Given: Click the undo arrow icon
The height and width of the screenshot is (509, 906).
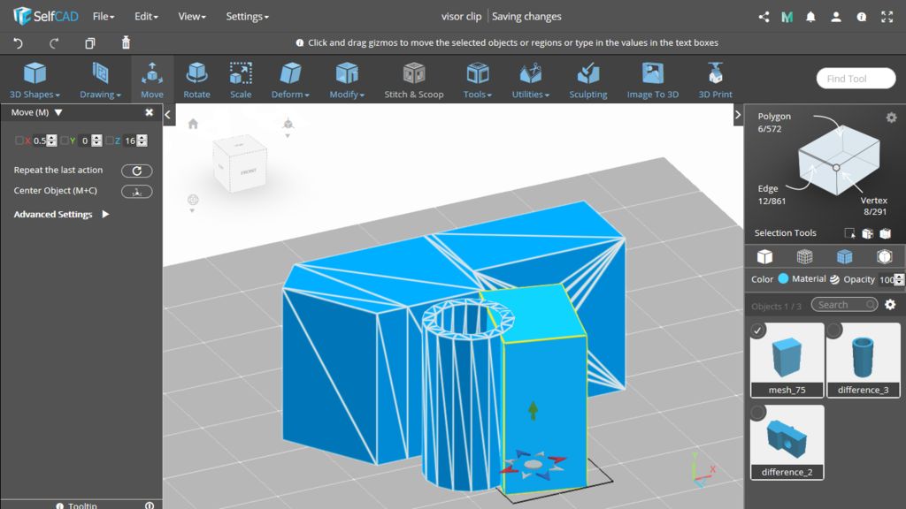Looking at the screenshot, I should click(19, 42).
